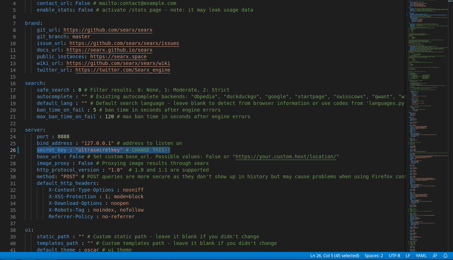
Task: Click the searx wiki URL link
Action: (118, 64)
